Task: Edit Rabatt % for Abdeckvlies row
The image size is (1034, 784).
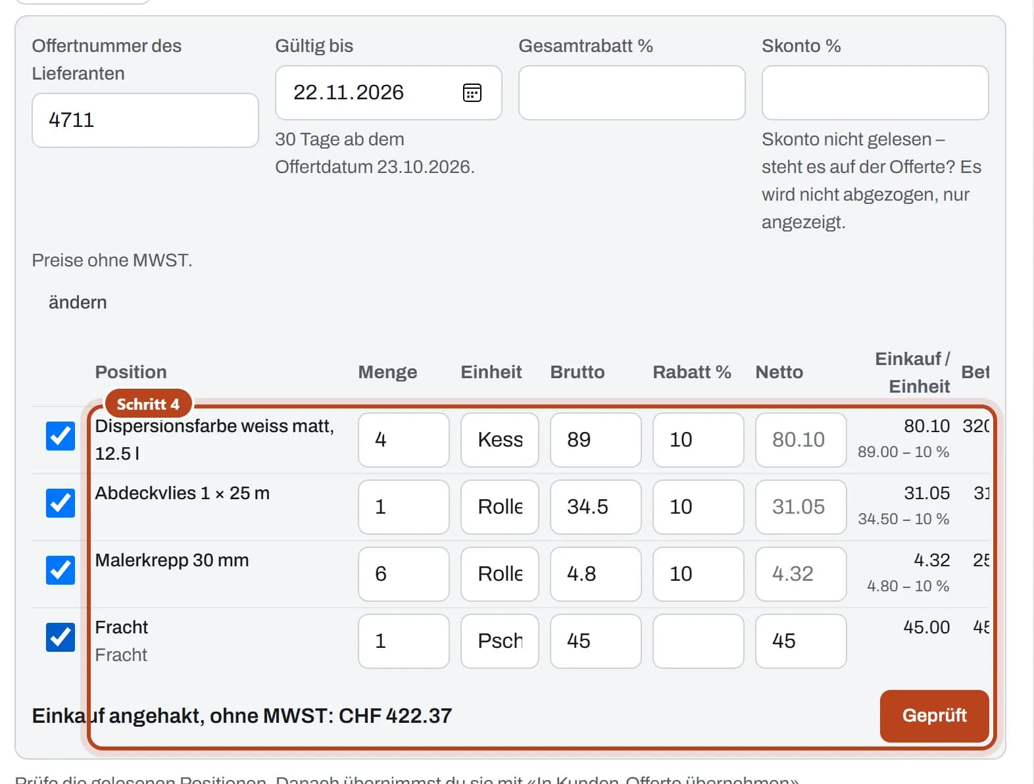Action: click(699, 507)
